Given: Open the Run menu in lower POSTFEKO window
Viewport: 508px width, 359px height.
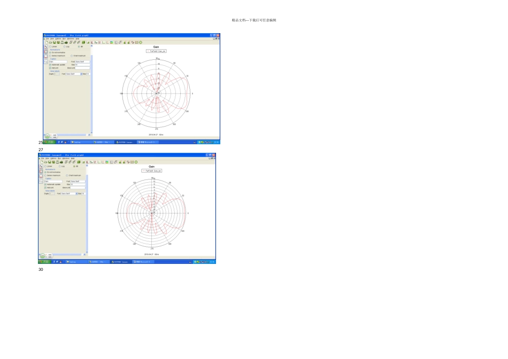Looking at the screenshot, I should click(x=59, y=158).
